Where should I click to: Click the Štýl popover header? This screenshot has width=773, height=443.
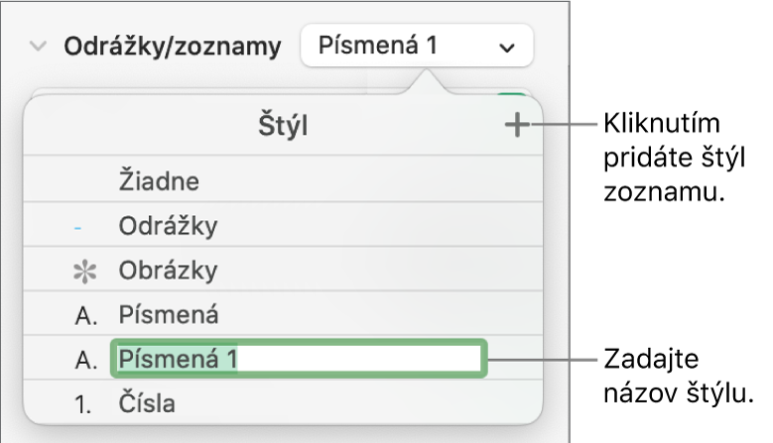pyautogui.click(x=284, y=127)
